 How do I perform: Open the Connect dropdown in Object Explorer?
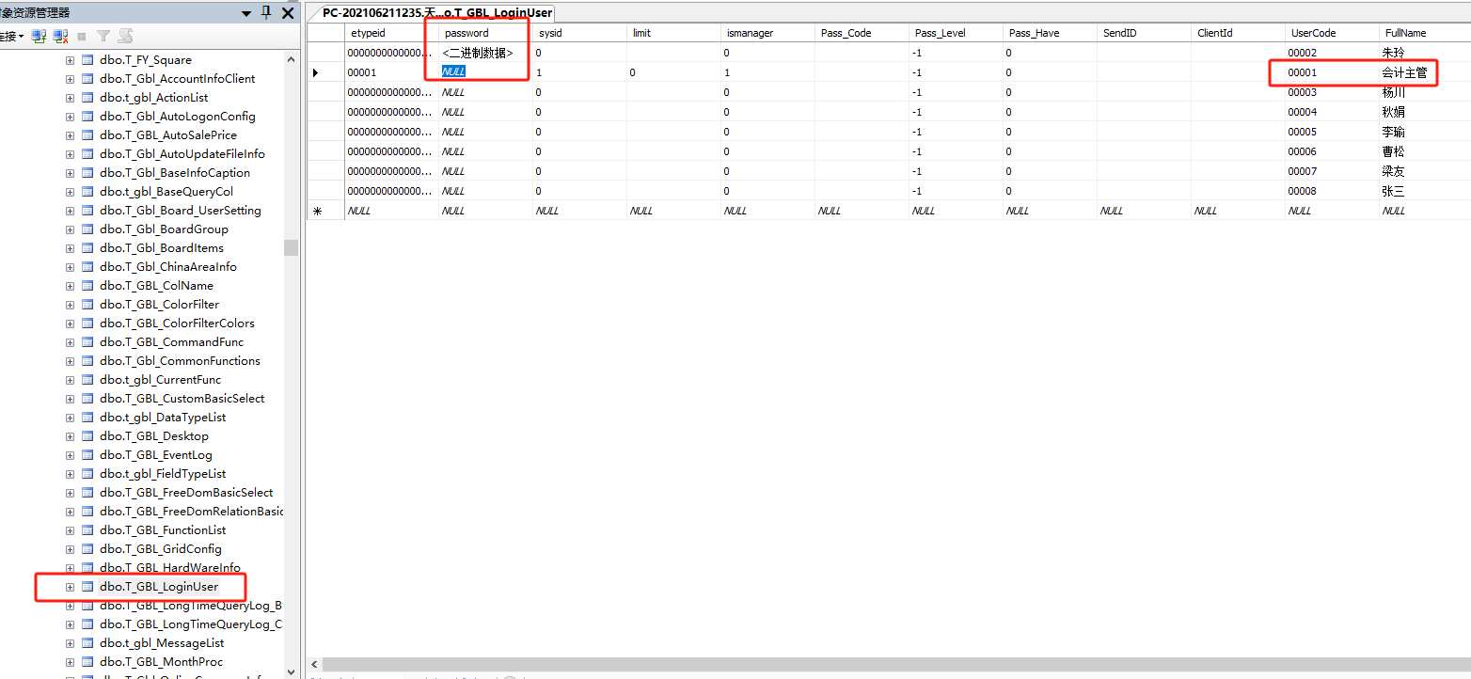tap(11, 36)
